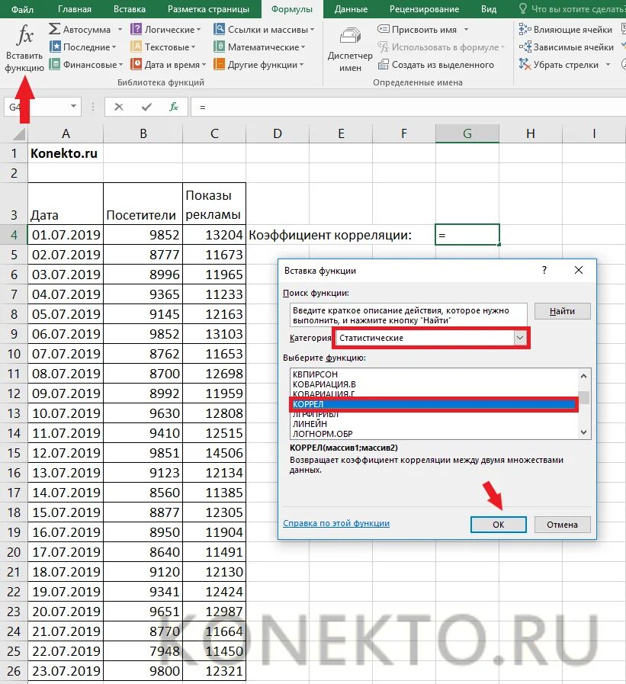
Task: Select Коэффициент корреляции label cell
Action: point(330,235)
